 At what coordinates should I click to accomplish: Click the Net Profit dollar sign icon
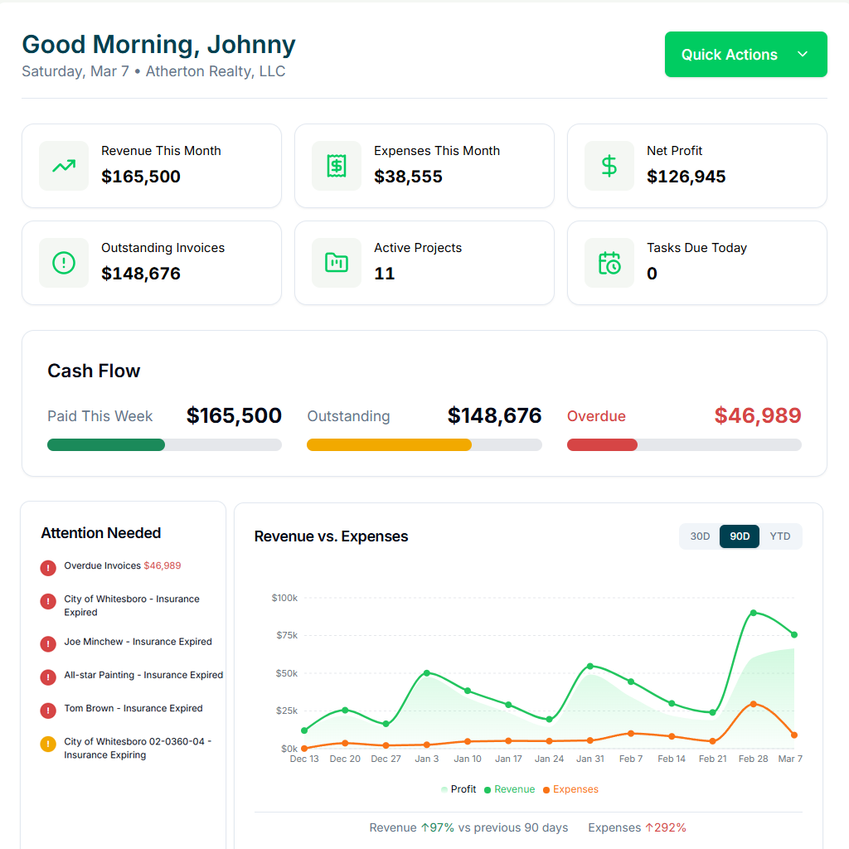(x=609, y=166)
